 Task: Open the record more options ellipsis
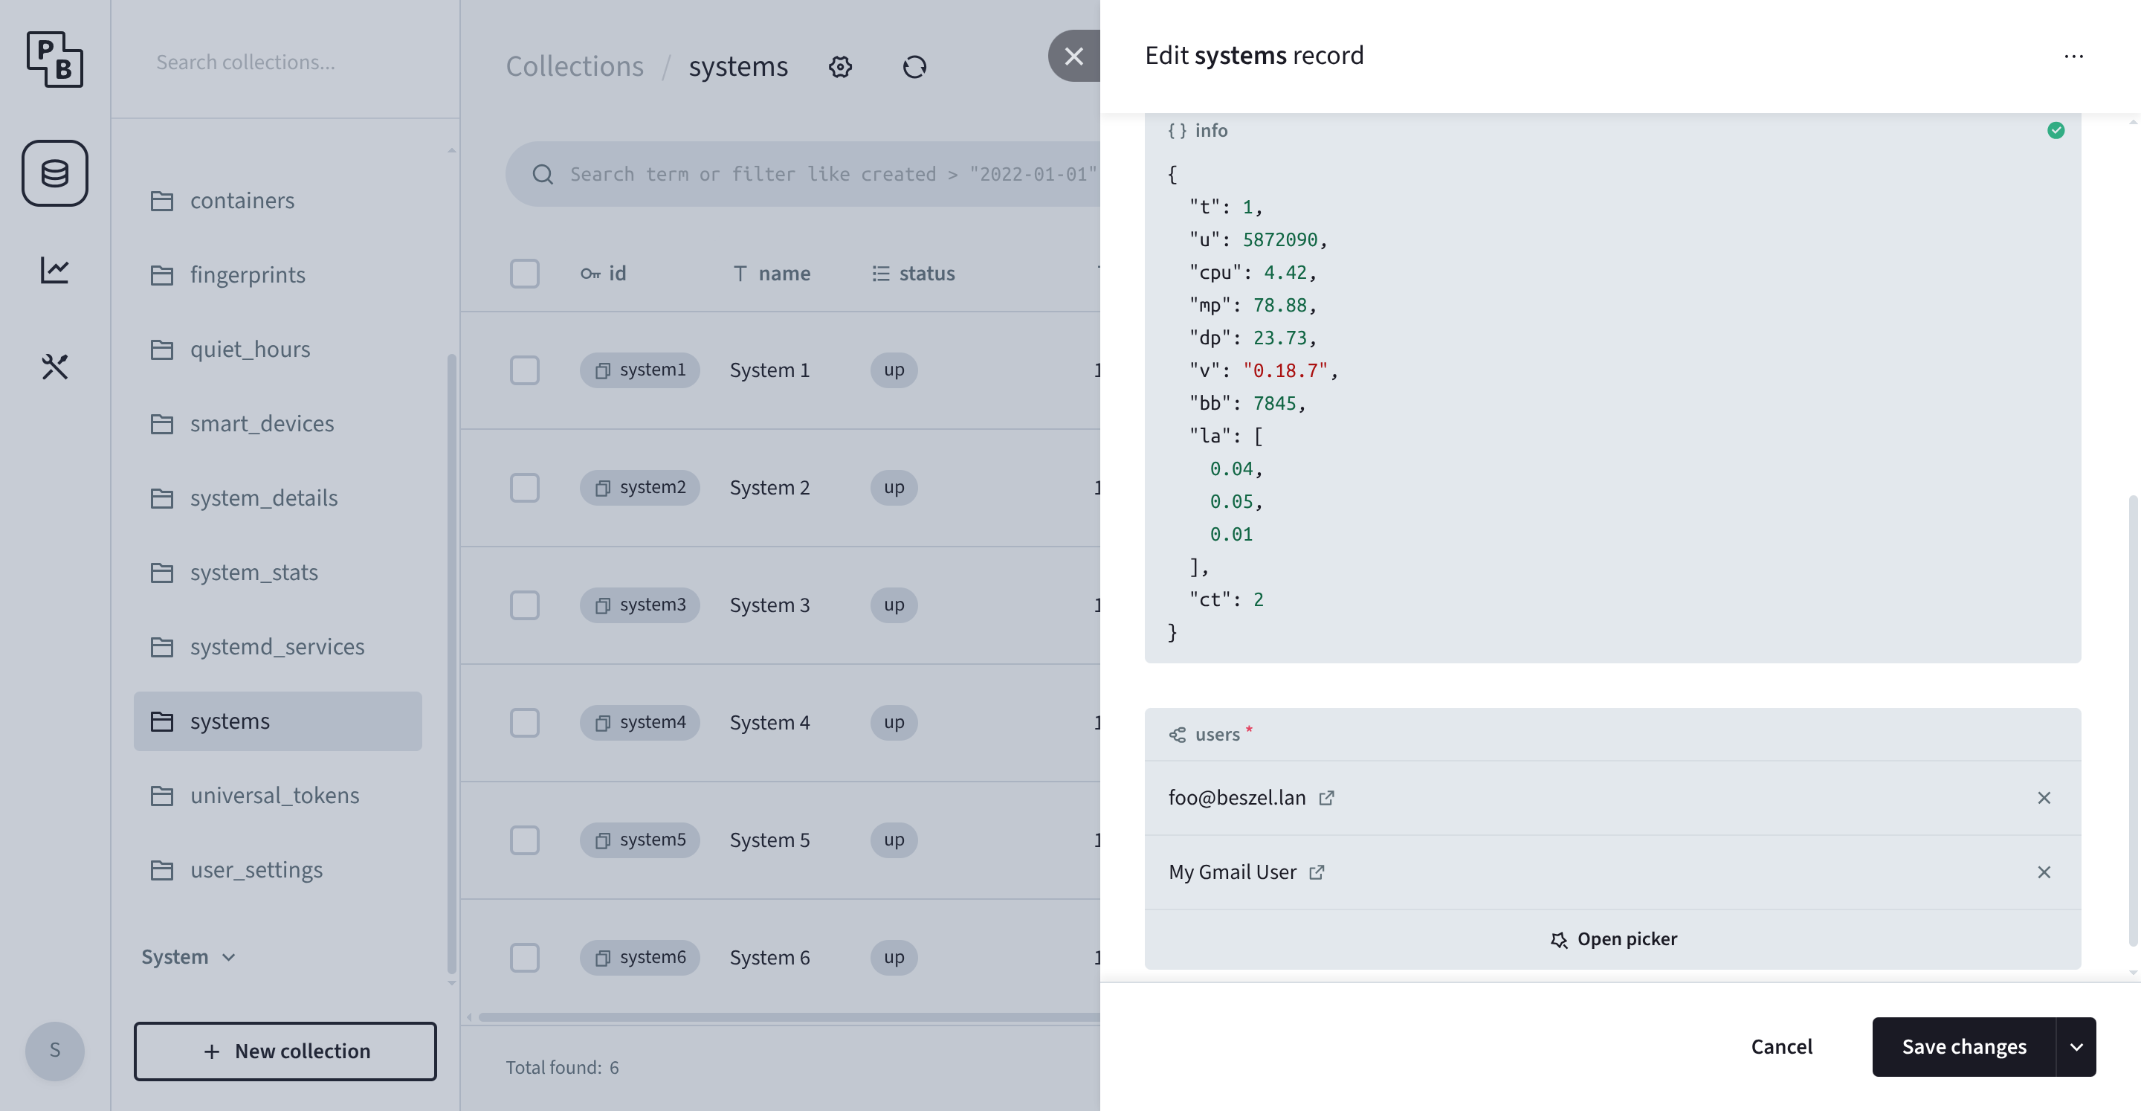pyautogui.click(x=2073, y=56)
